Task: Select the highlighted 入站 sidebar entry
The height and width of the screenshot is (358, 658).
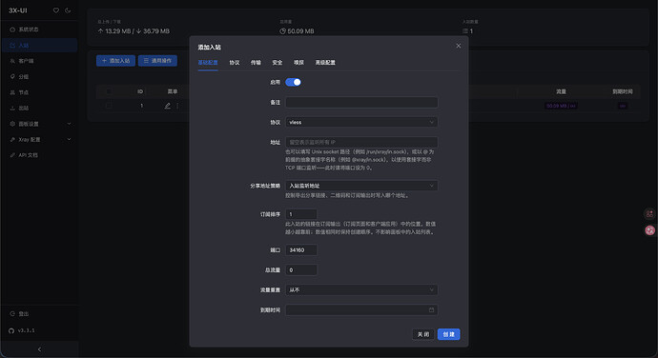Action: coord(39,46)
